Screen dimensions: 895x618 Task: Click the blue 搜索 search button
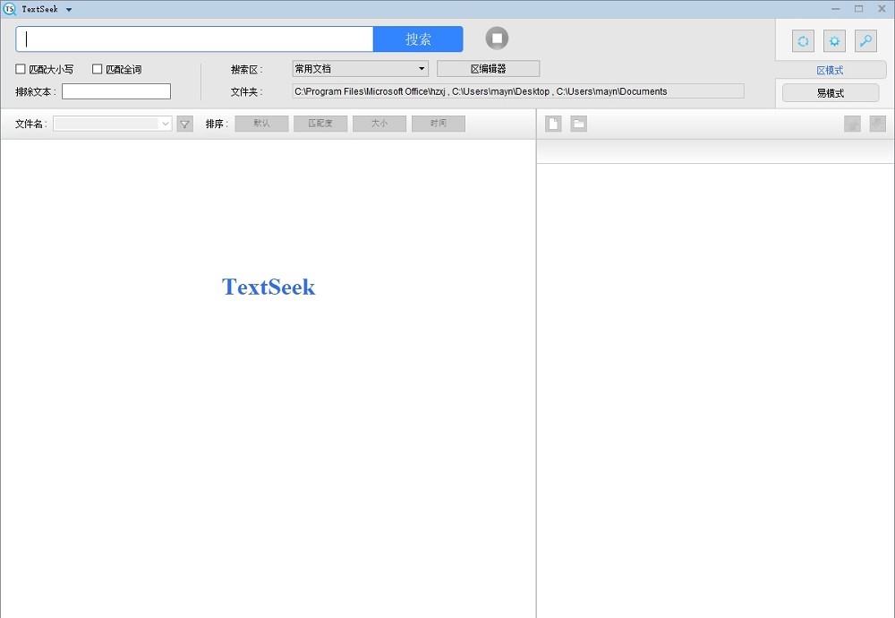coord(418,39)
